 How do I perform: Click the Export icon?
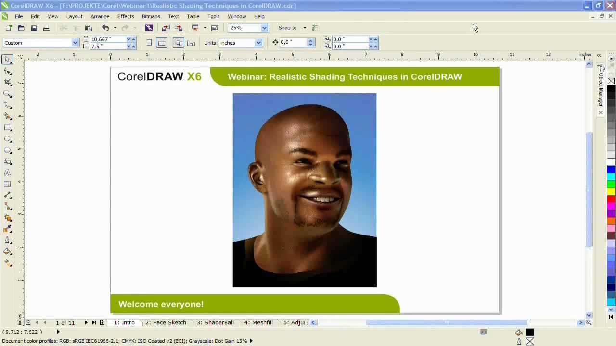(179, 28)
